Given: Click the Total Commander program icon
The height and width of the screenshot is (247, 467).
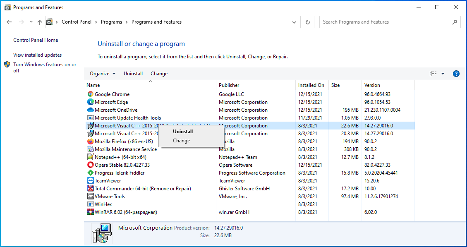Looking at the screenshot, I should [91, 189].
